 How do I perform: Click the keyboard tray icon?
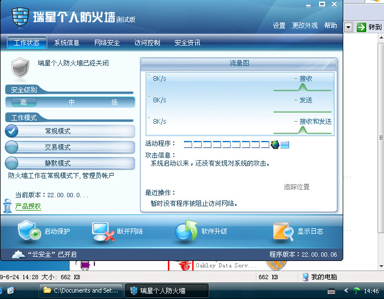tap(331, 291)
